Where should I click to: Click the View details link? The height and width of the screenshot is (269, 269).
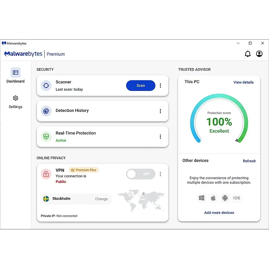[243, 82]
